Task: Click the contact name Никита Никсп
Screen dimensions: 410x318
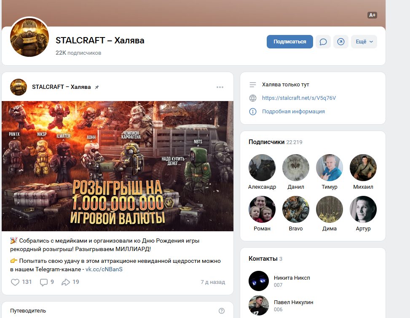Action: [x=292, y=278]
